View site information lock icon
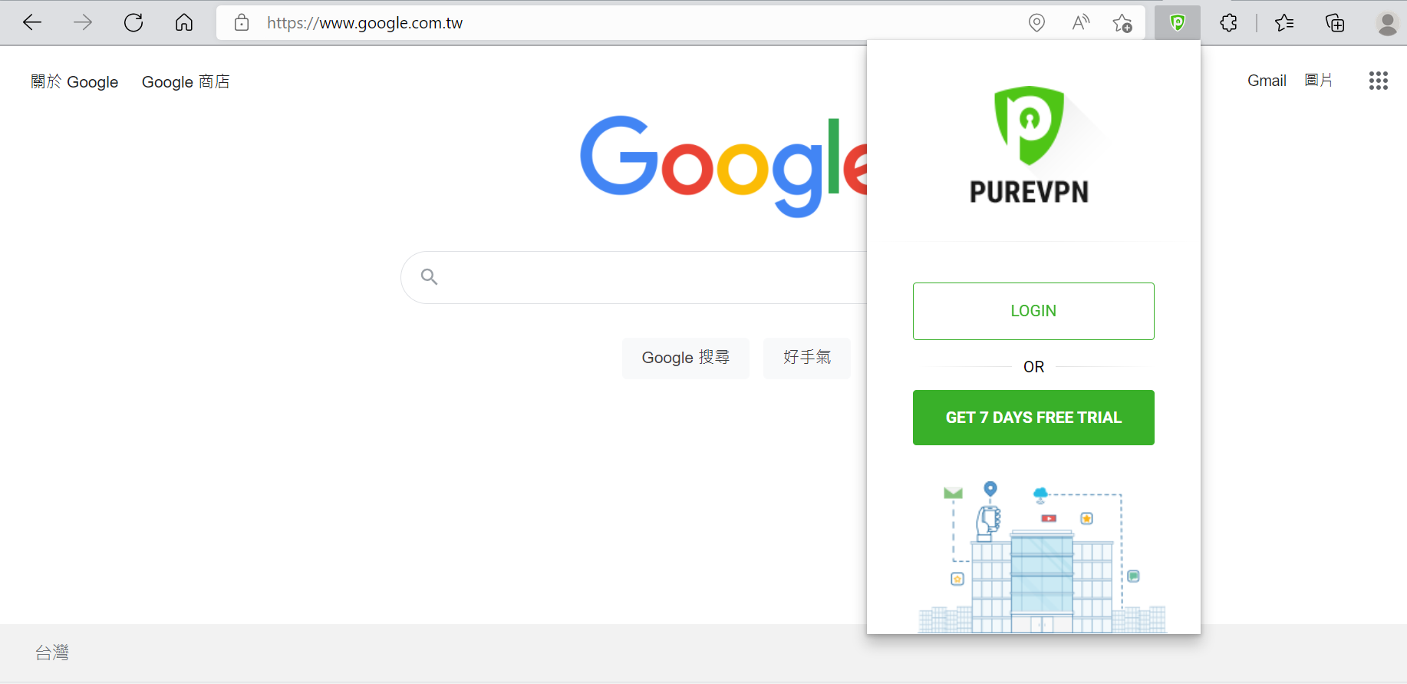 pyautogui.click(x=242, y=23)
